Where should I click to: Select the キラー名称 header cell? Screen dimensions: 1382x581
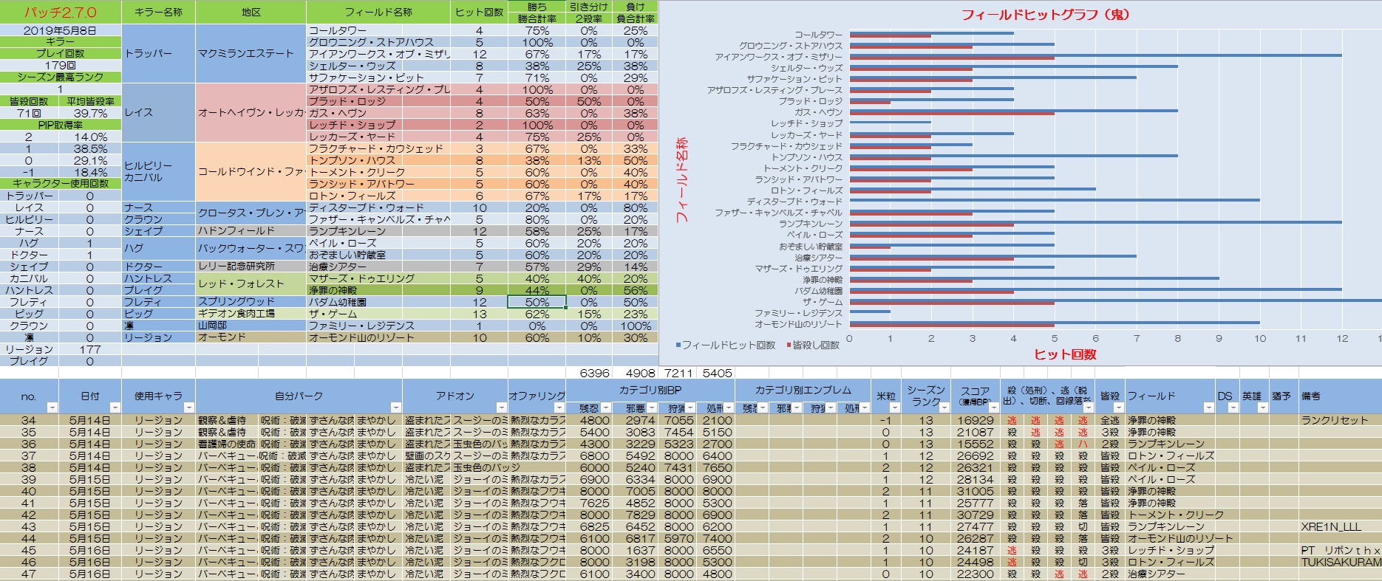coord(158,13)
